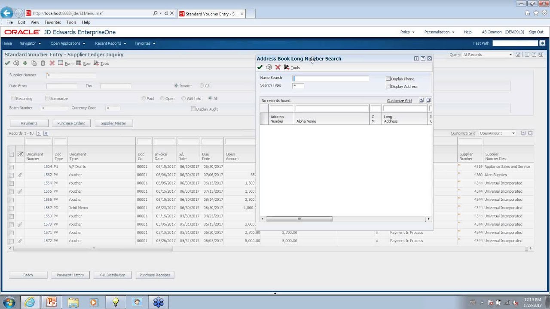550x309 pixels.
Task: Click the Copy icon in Supplier Ledger toolbar
Action: click(34, 63)
